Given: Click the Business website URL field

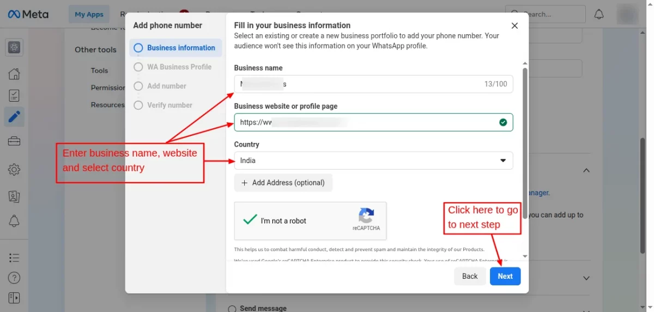Looking at the screenshot, I should point(373,122).
